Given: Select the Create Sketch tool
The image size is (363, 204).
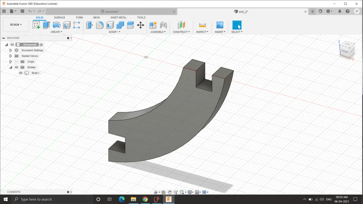Looking at the screenshot, I should click(x=36, y=25).
